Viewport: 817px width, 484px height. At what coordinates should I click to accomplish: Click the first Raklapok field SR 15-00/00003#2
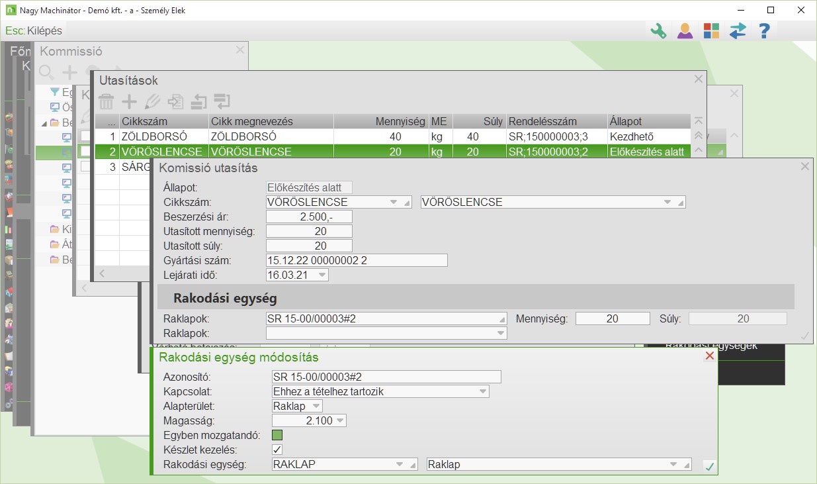coord(386,318)
